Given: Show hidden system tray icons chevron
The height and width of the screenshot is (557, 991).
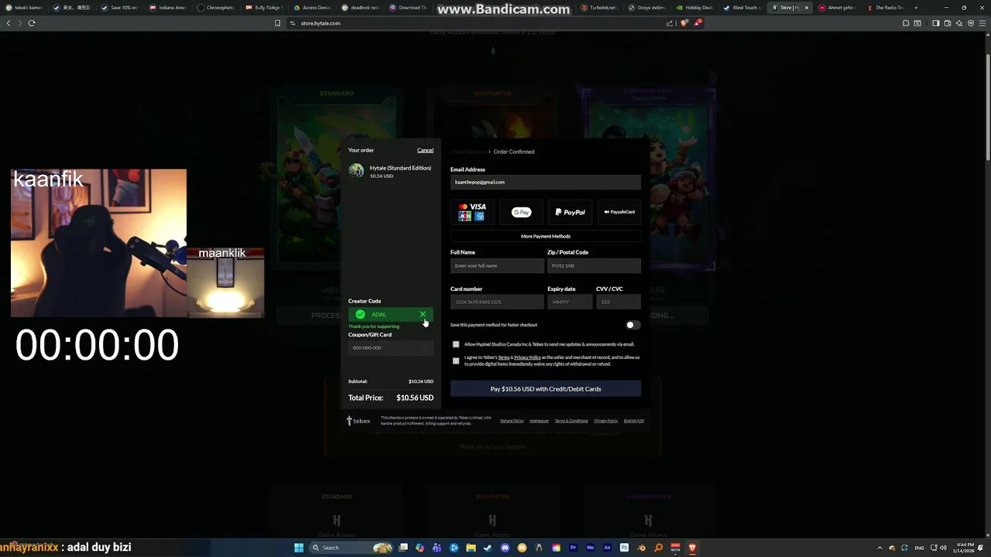Looking at the screenshot, I should point(881,548).
